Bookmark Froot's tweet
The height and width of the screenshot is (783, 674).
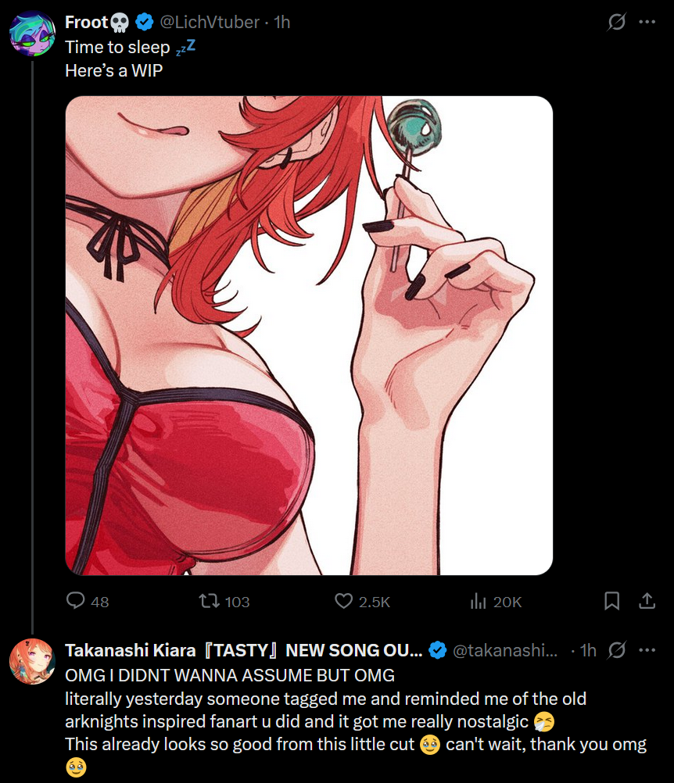(611, 601)
